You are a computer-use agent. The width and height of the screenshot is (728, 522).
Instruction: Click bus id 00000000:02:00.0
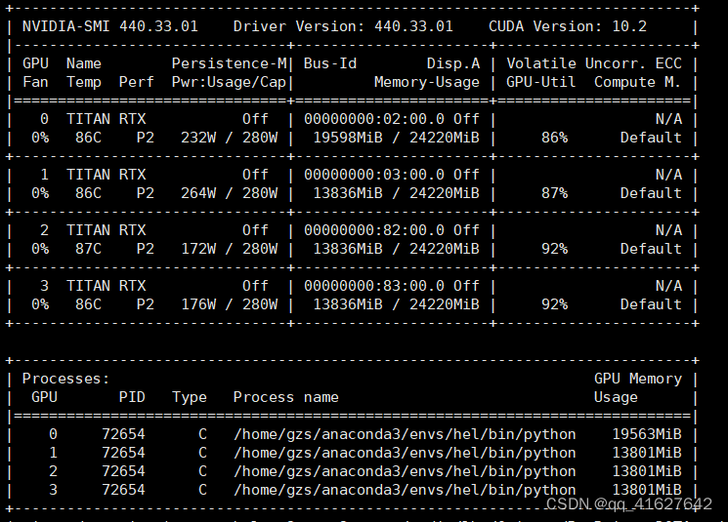(x=374, y=119)
